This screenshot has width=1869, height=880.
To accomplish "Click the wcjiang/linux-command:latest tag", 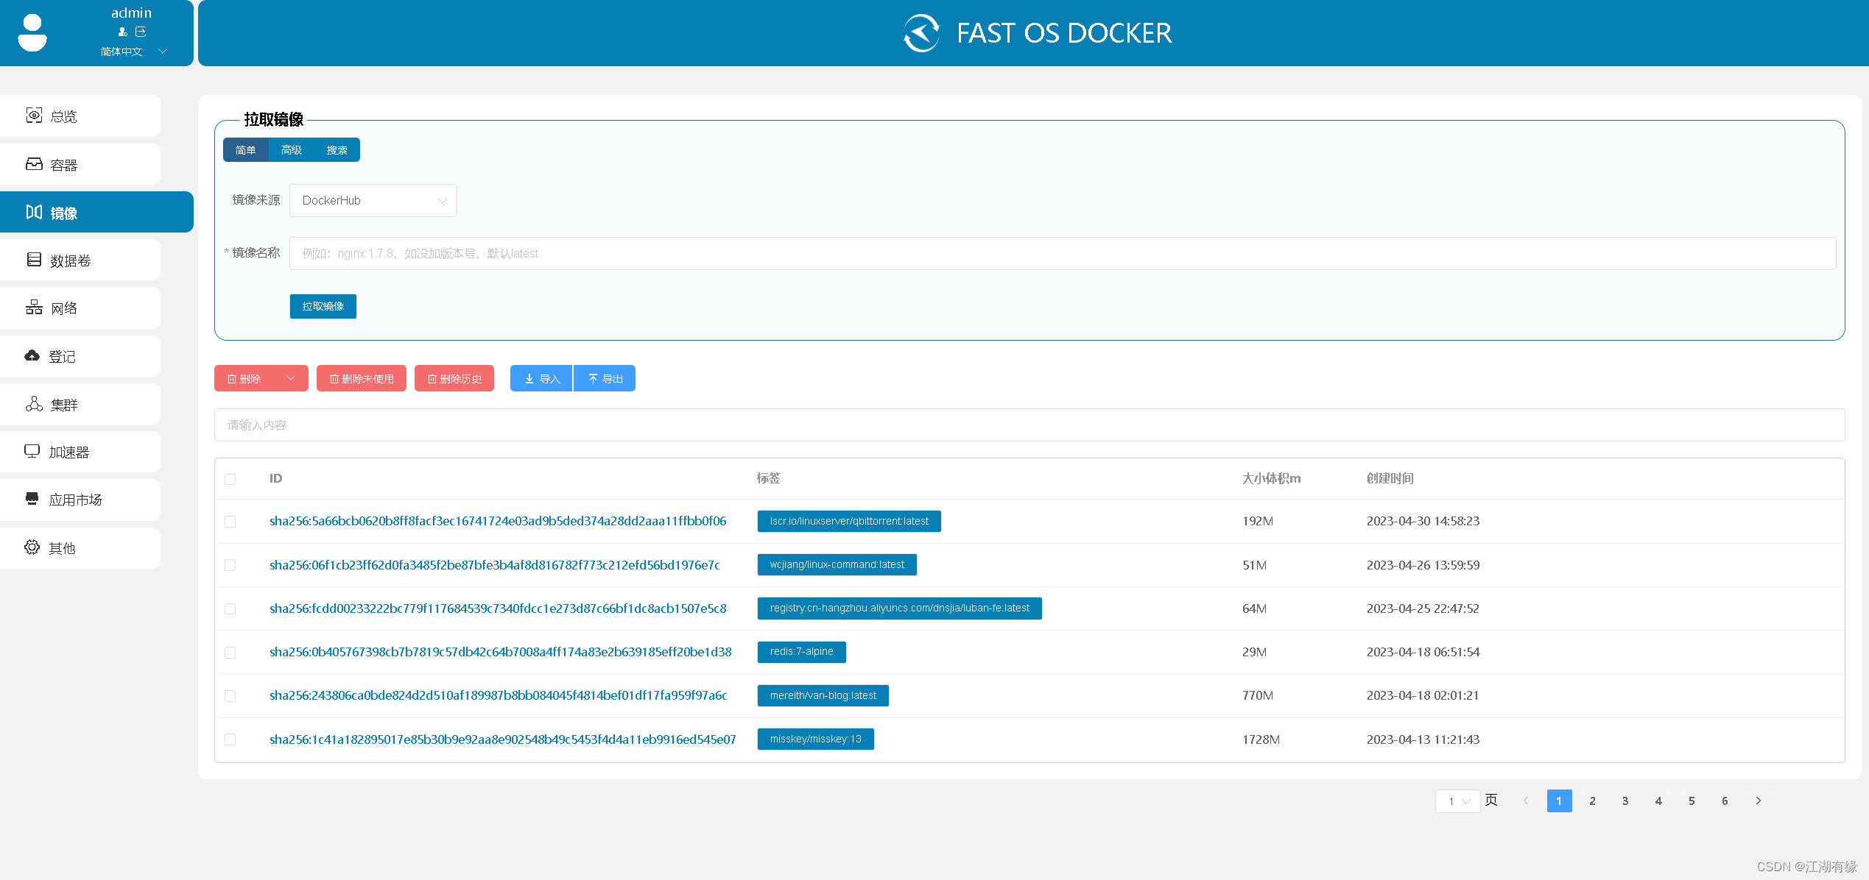I will point(837,564).
